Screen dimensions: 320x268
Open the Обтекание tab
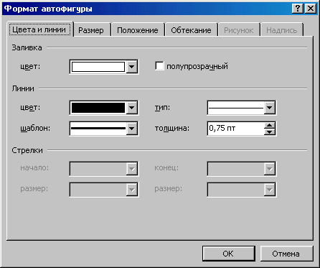[191, 30]
